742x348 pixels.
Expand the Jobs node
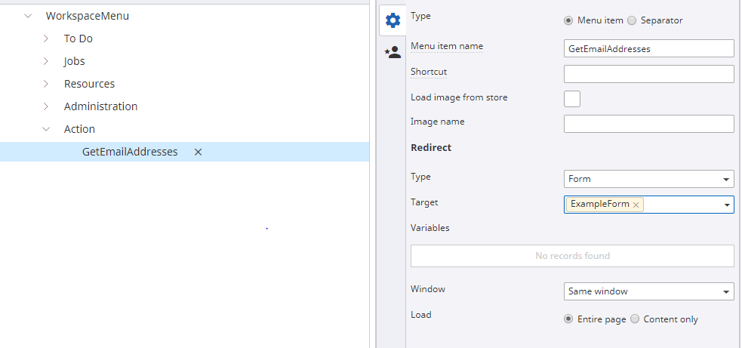[x=46, y=61]
